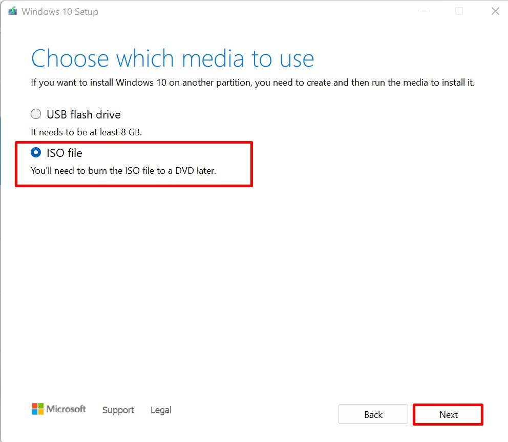This screenshot has width=508, height=442.
Task: Select the USB flash drive radio button
Action: 36,114
